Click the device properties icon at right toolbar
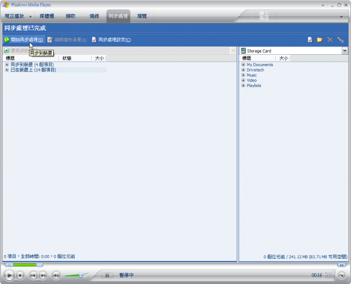Screen dimensions: 351x284 (x=310, y=40)
